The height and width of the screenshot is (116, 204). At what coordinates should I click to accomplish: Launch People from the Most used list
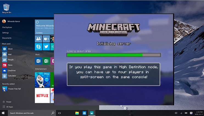pyautogui.click(x=8, y=60)
